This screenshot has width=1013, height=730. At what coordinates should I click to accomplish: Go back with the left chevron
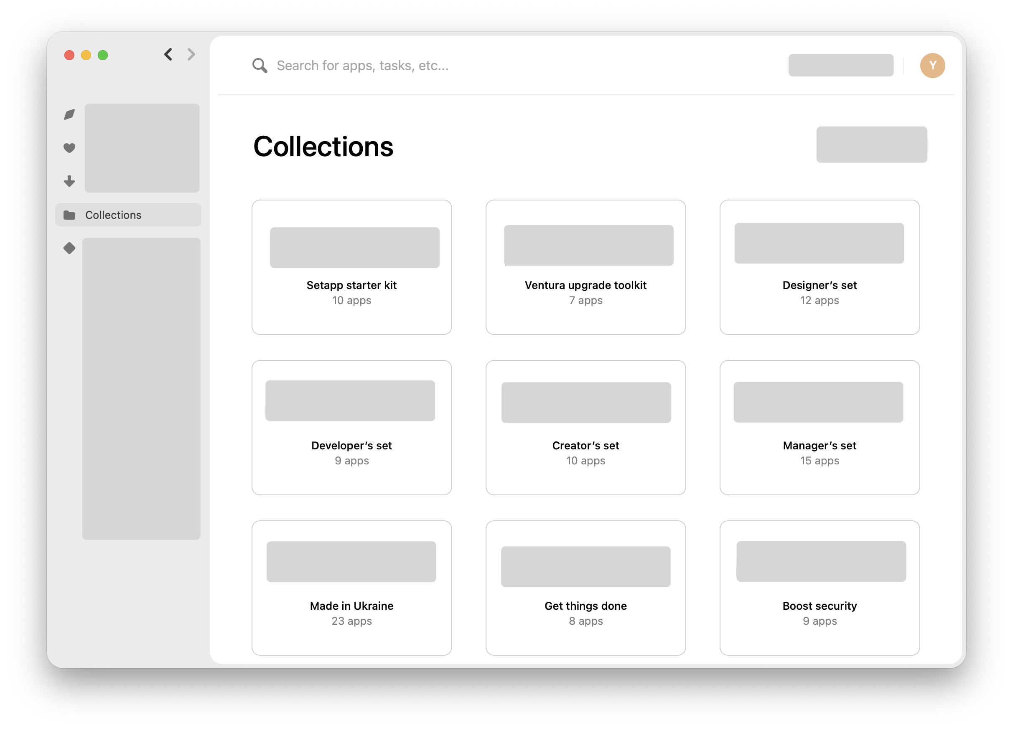(168, 54)
